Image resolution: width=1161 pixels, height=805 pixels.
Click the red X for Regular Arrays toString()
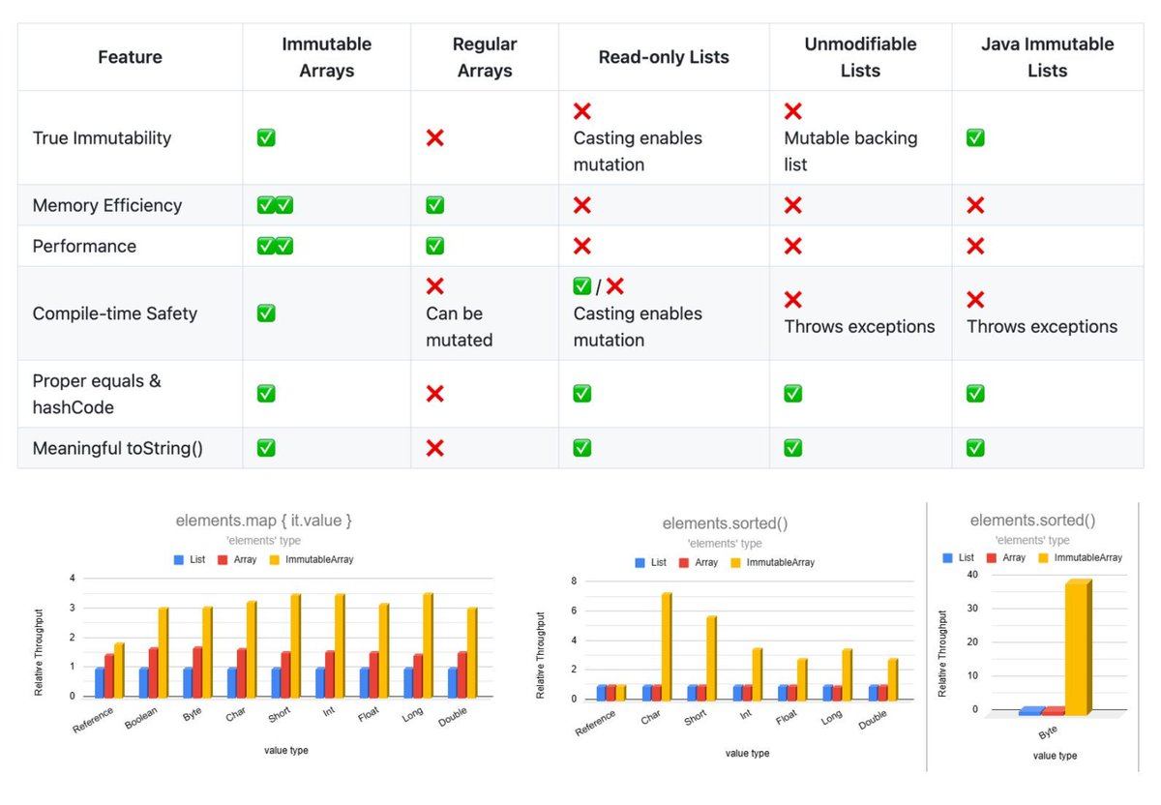click(x=435, y=448)
